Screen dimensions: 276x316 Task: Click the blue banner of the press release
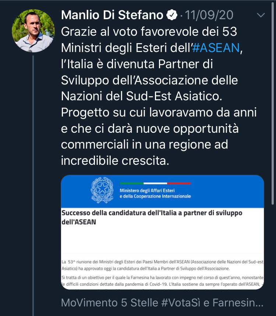coord(162,191)
